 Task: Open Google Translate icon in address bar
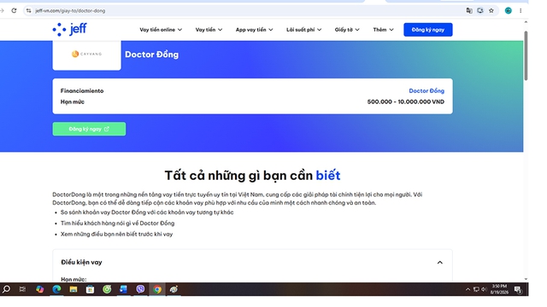[x=469, y=10]
